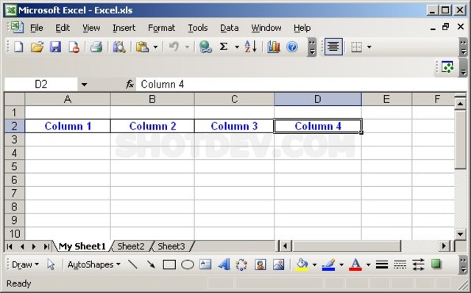
Task: Open the Undo history dropdown arrow
Action: (x=187, y=47)
